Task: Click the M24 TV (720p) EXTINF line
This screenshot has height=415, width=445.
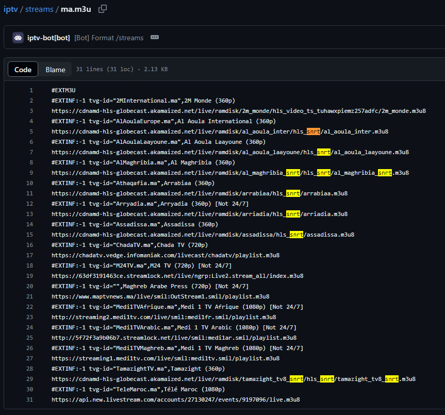Action: (x=142, y=265)
